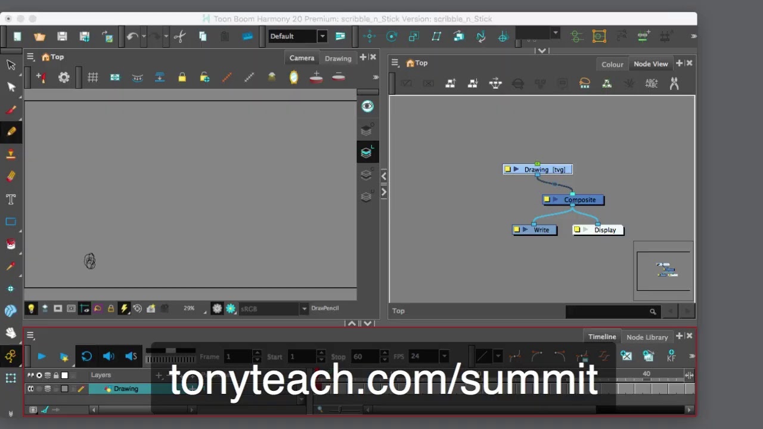Click the Play button in the Timeline
The width and height of the screenshot is (763, 429).
[x=41, y=356]
